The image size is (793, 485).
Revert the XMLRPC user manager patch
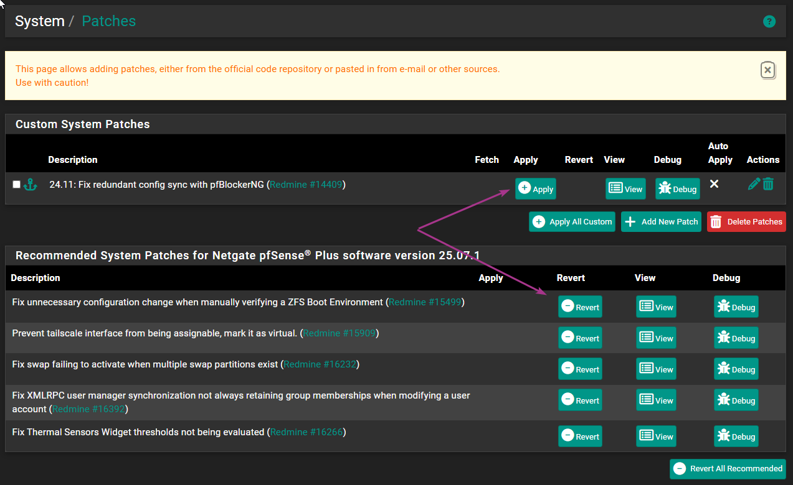(x=580, y=400)
